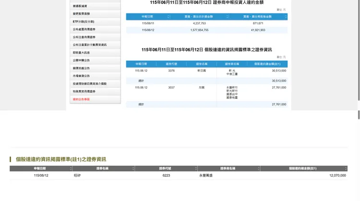Select value 4,237,753
The height and width of the screenshot is (201, 360).
click(200, 23)
